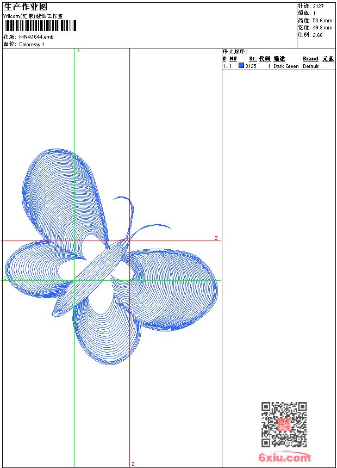The width and height of the screenshot is (337, 468).
Task: Click the green marker 1 at top
Action: [78, 51]
